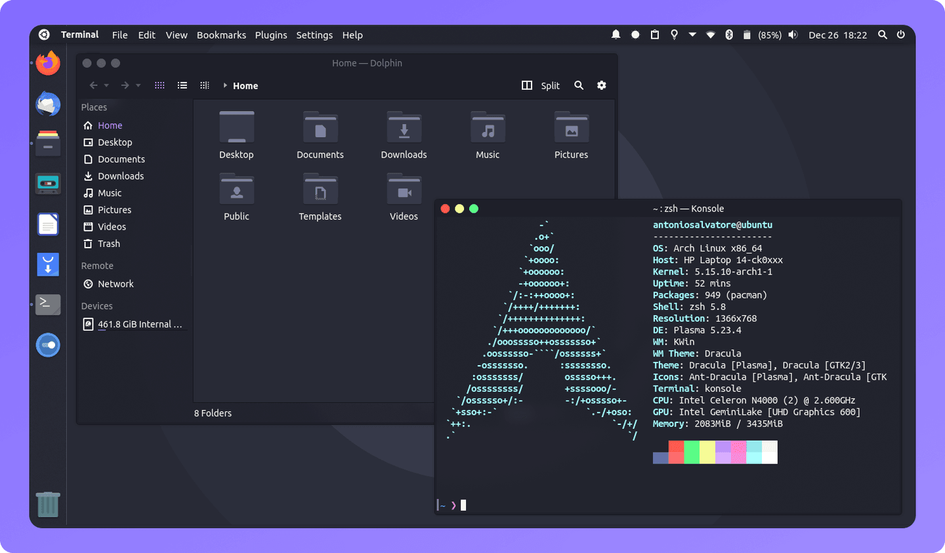Open the software center from the dock

pos(47,345)
